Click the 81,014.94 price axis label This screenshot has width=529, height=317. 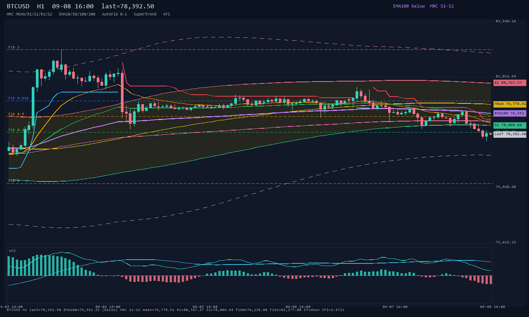point(506,76)
